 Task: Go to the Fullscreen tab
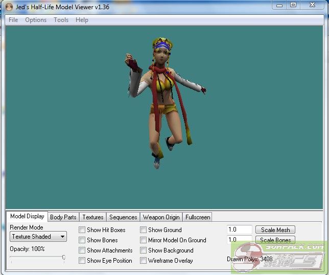pyautogui.click(x=197, y=217)
